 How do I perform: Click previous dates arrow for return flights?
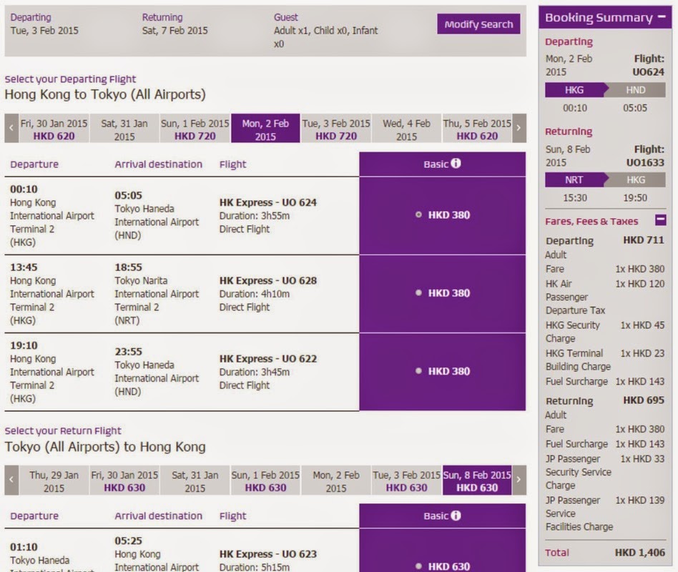click(11, 481)
